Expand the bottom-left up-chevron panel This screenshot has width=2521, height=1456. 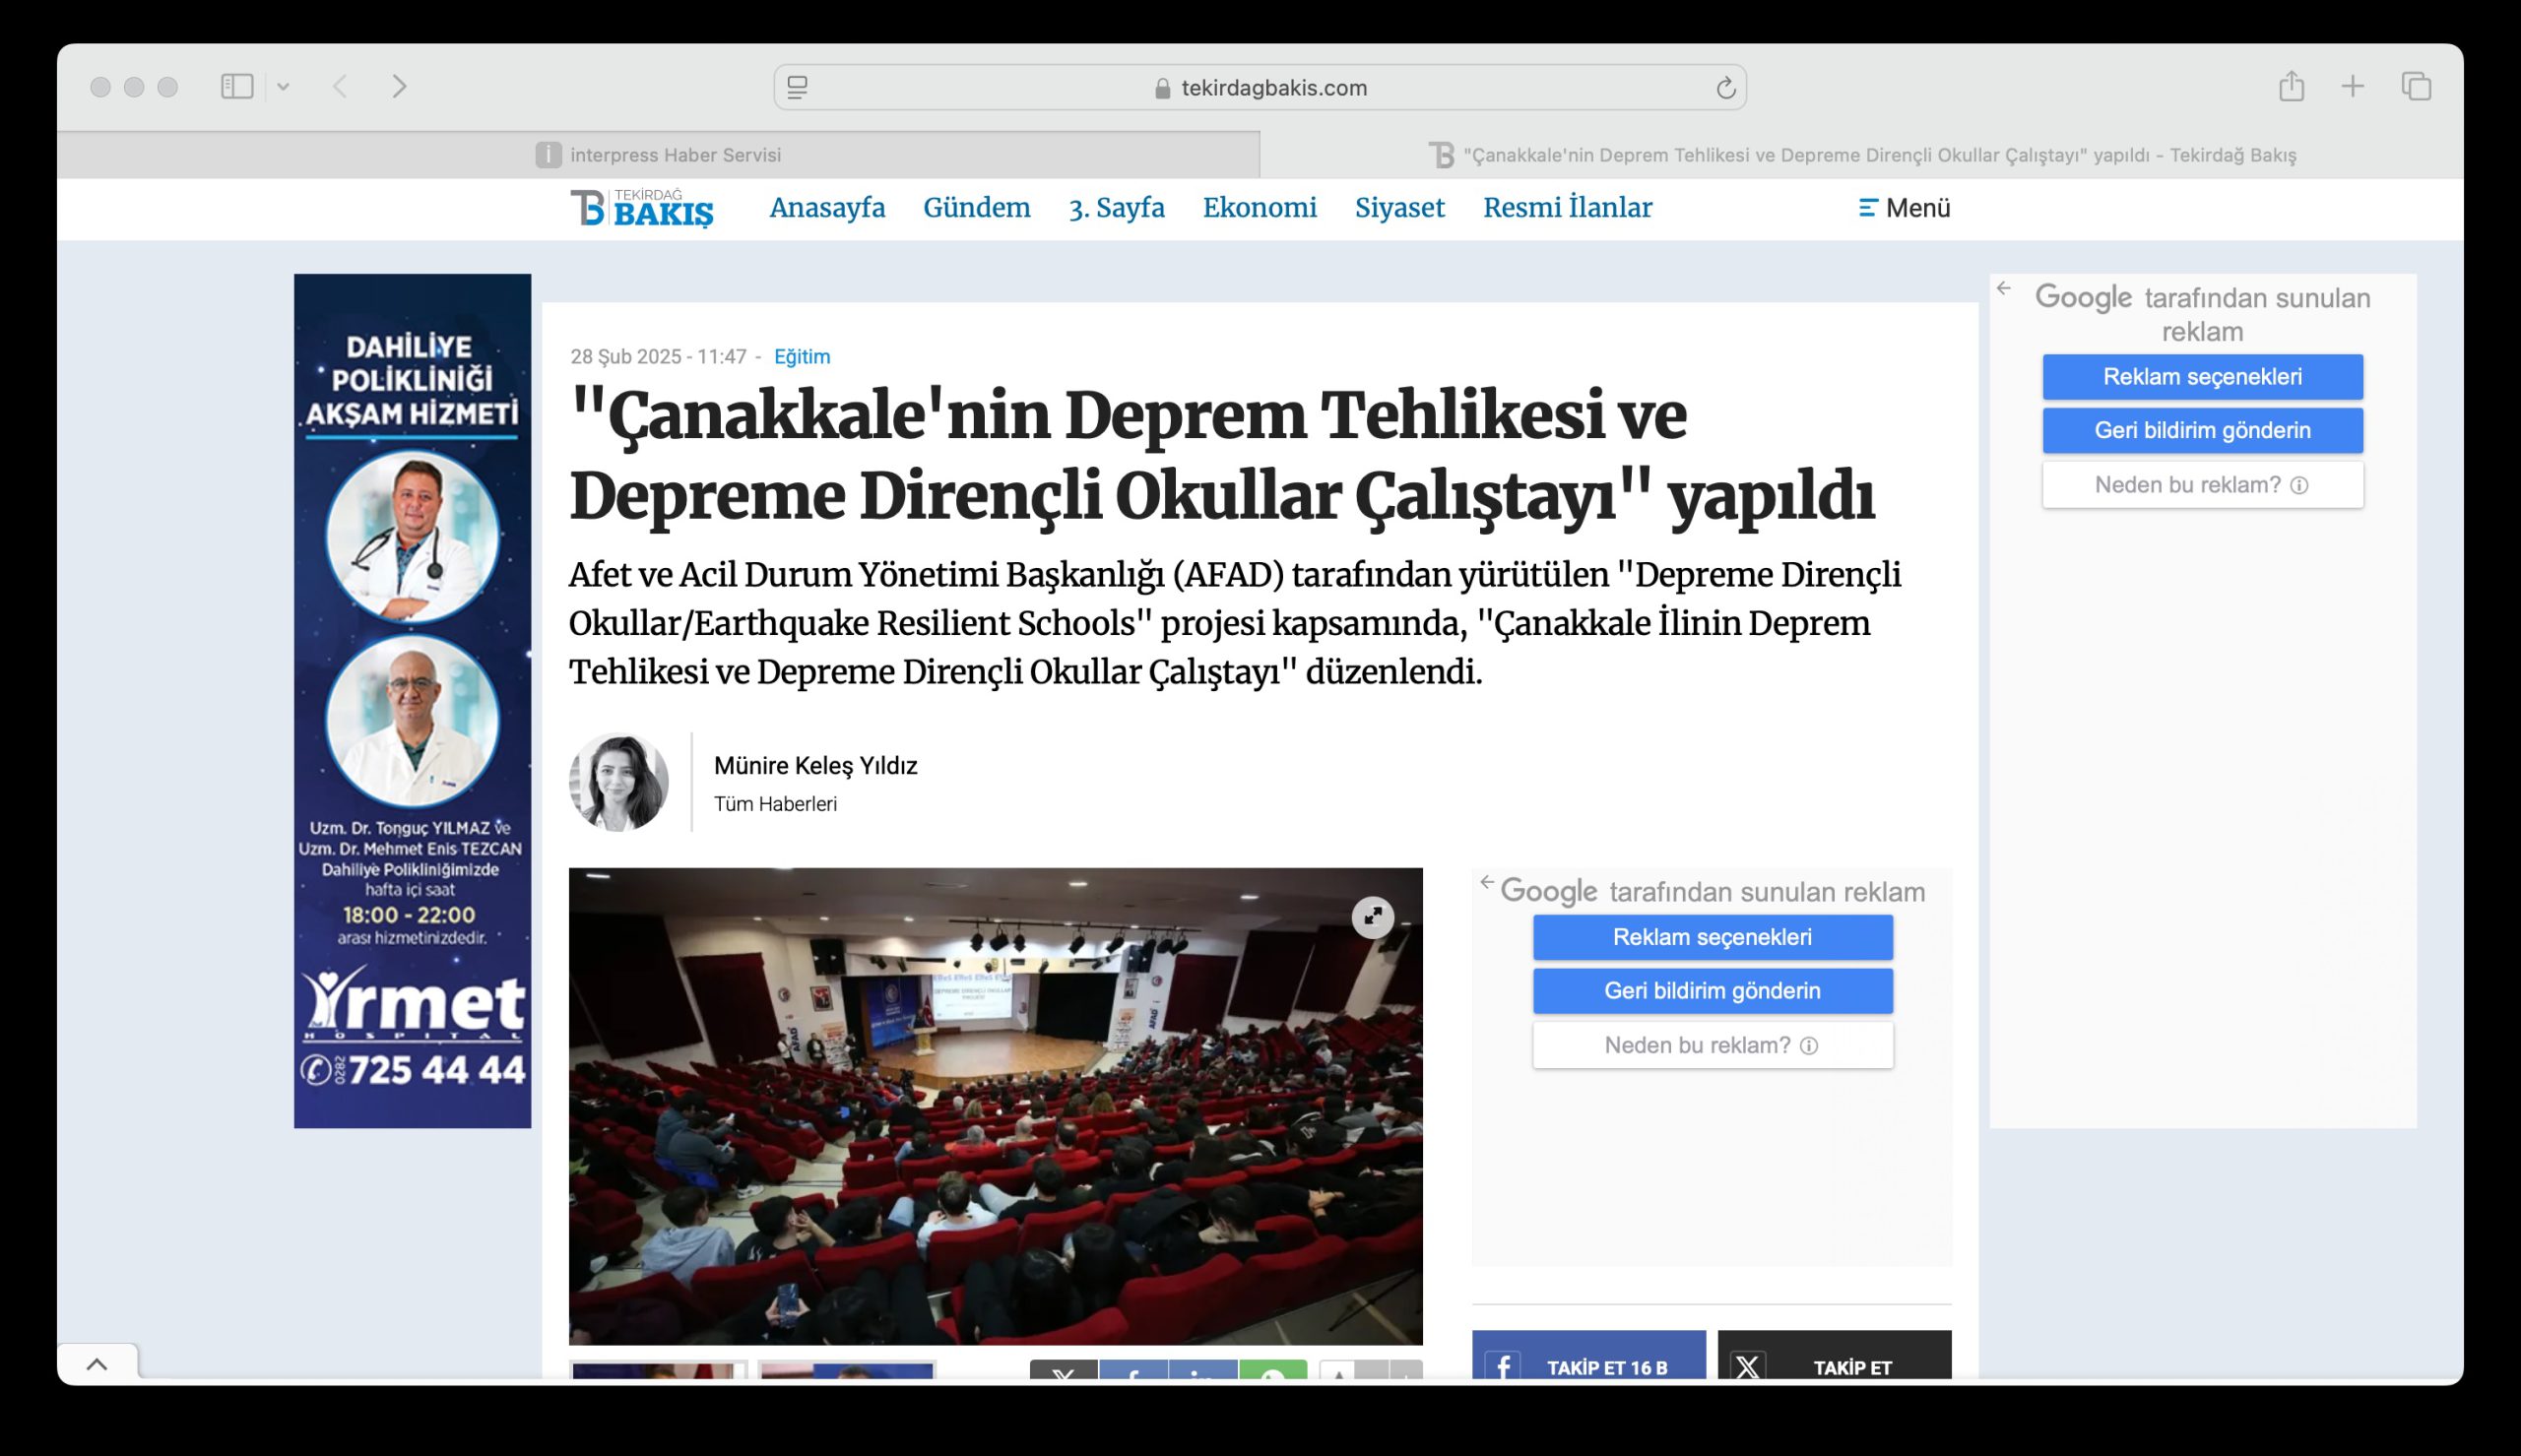[97, 1364]
